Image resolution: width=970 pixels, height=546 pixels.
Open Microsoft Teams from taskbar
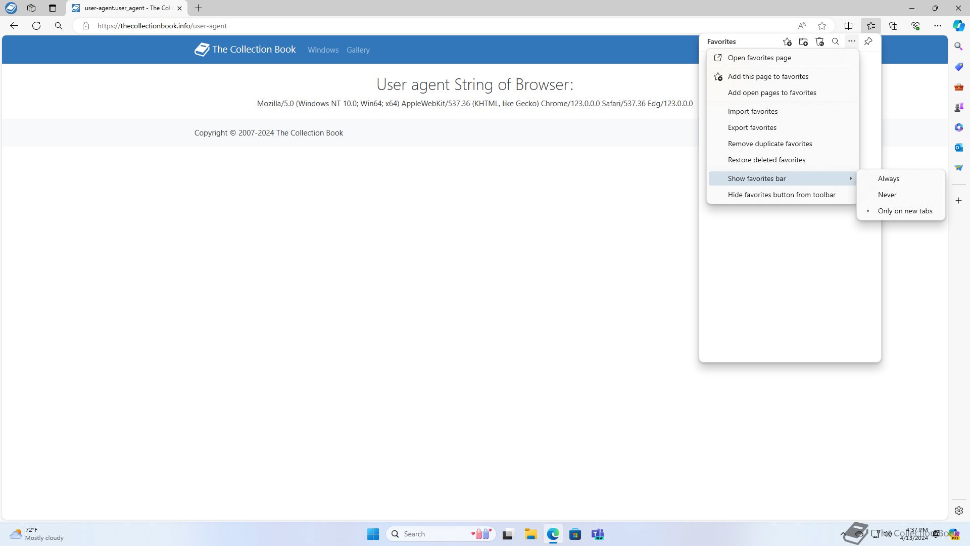coord(598,534)
